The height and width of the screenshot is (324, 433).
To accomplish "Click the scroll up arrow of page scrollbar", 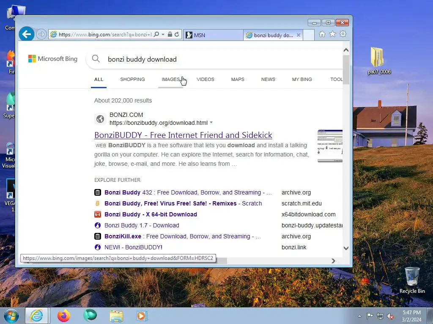I will point(346,50).
